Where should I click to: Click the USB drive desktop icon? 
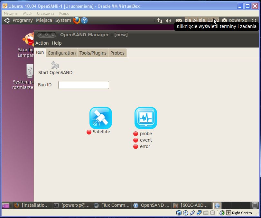30,71
